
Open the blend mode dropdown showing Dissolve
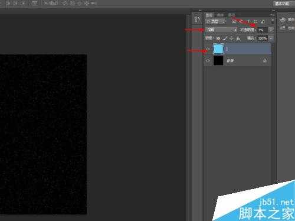(221, 30)
